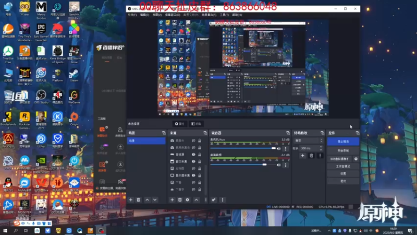Float the 混音器 mixer dock panel

point(288,133)
